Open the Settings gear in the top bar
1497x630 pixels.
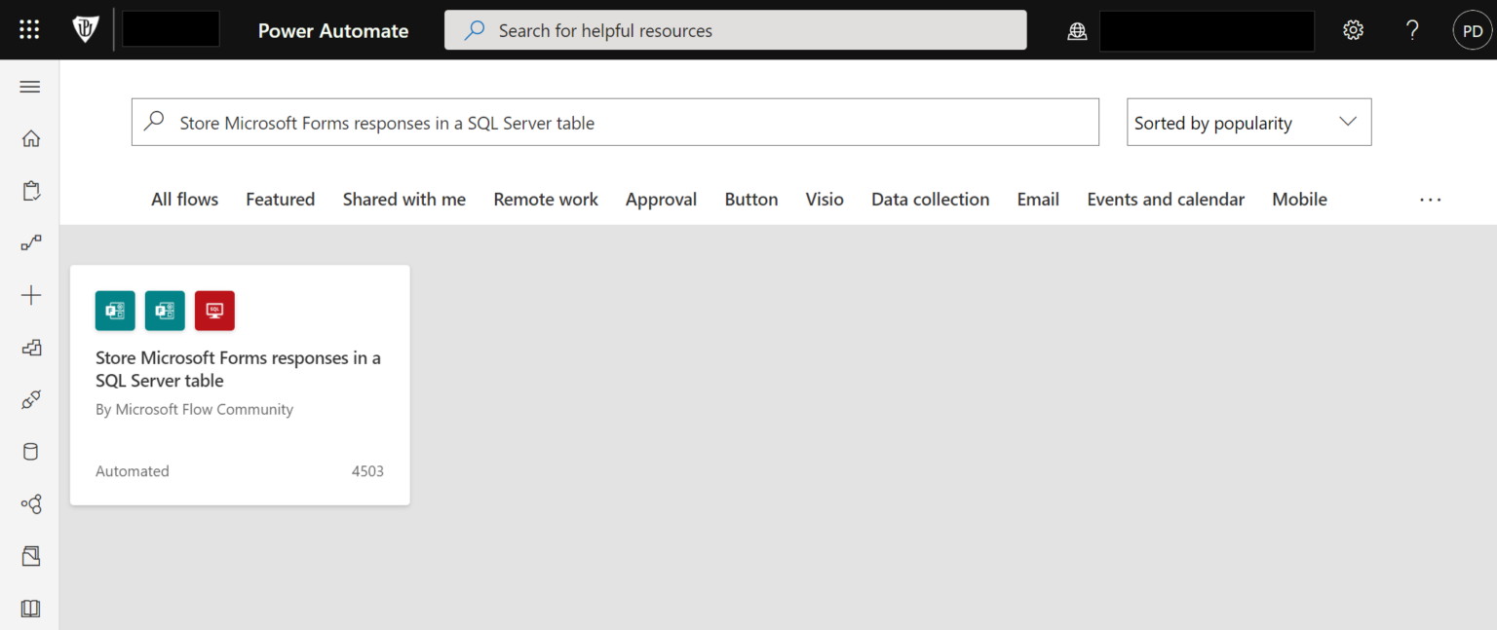(x=1354, y=30)
